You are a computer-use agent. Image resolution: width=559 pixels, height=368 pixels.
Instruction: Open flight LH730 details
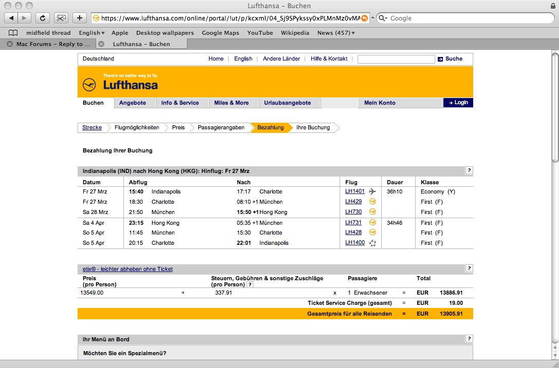353,211
